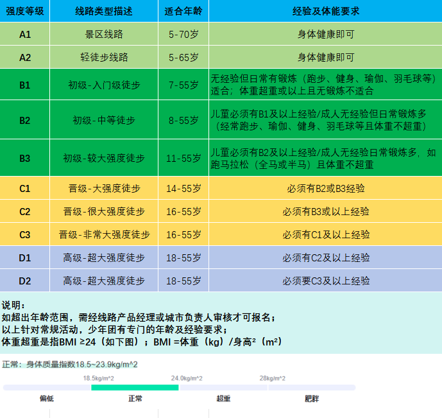Image resolution: width=442 pixels, height=418 pixels.
Task: Click the A1 level cell
Action: click(x=24, y=34)
